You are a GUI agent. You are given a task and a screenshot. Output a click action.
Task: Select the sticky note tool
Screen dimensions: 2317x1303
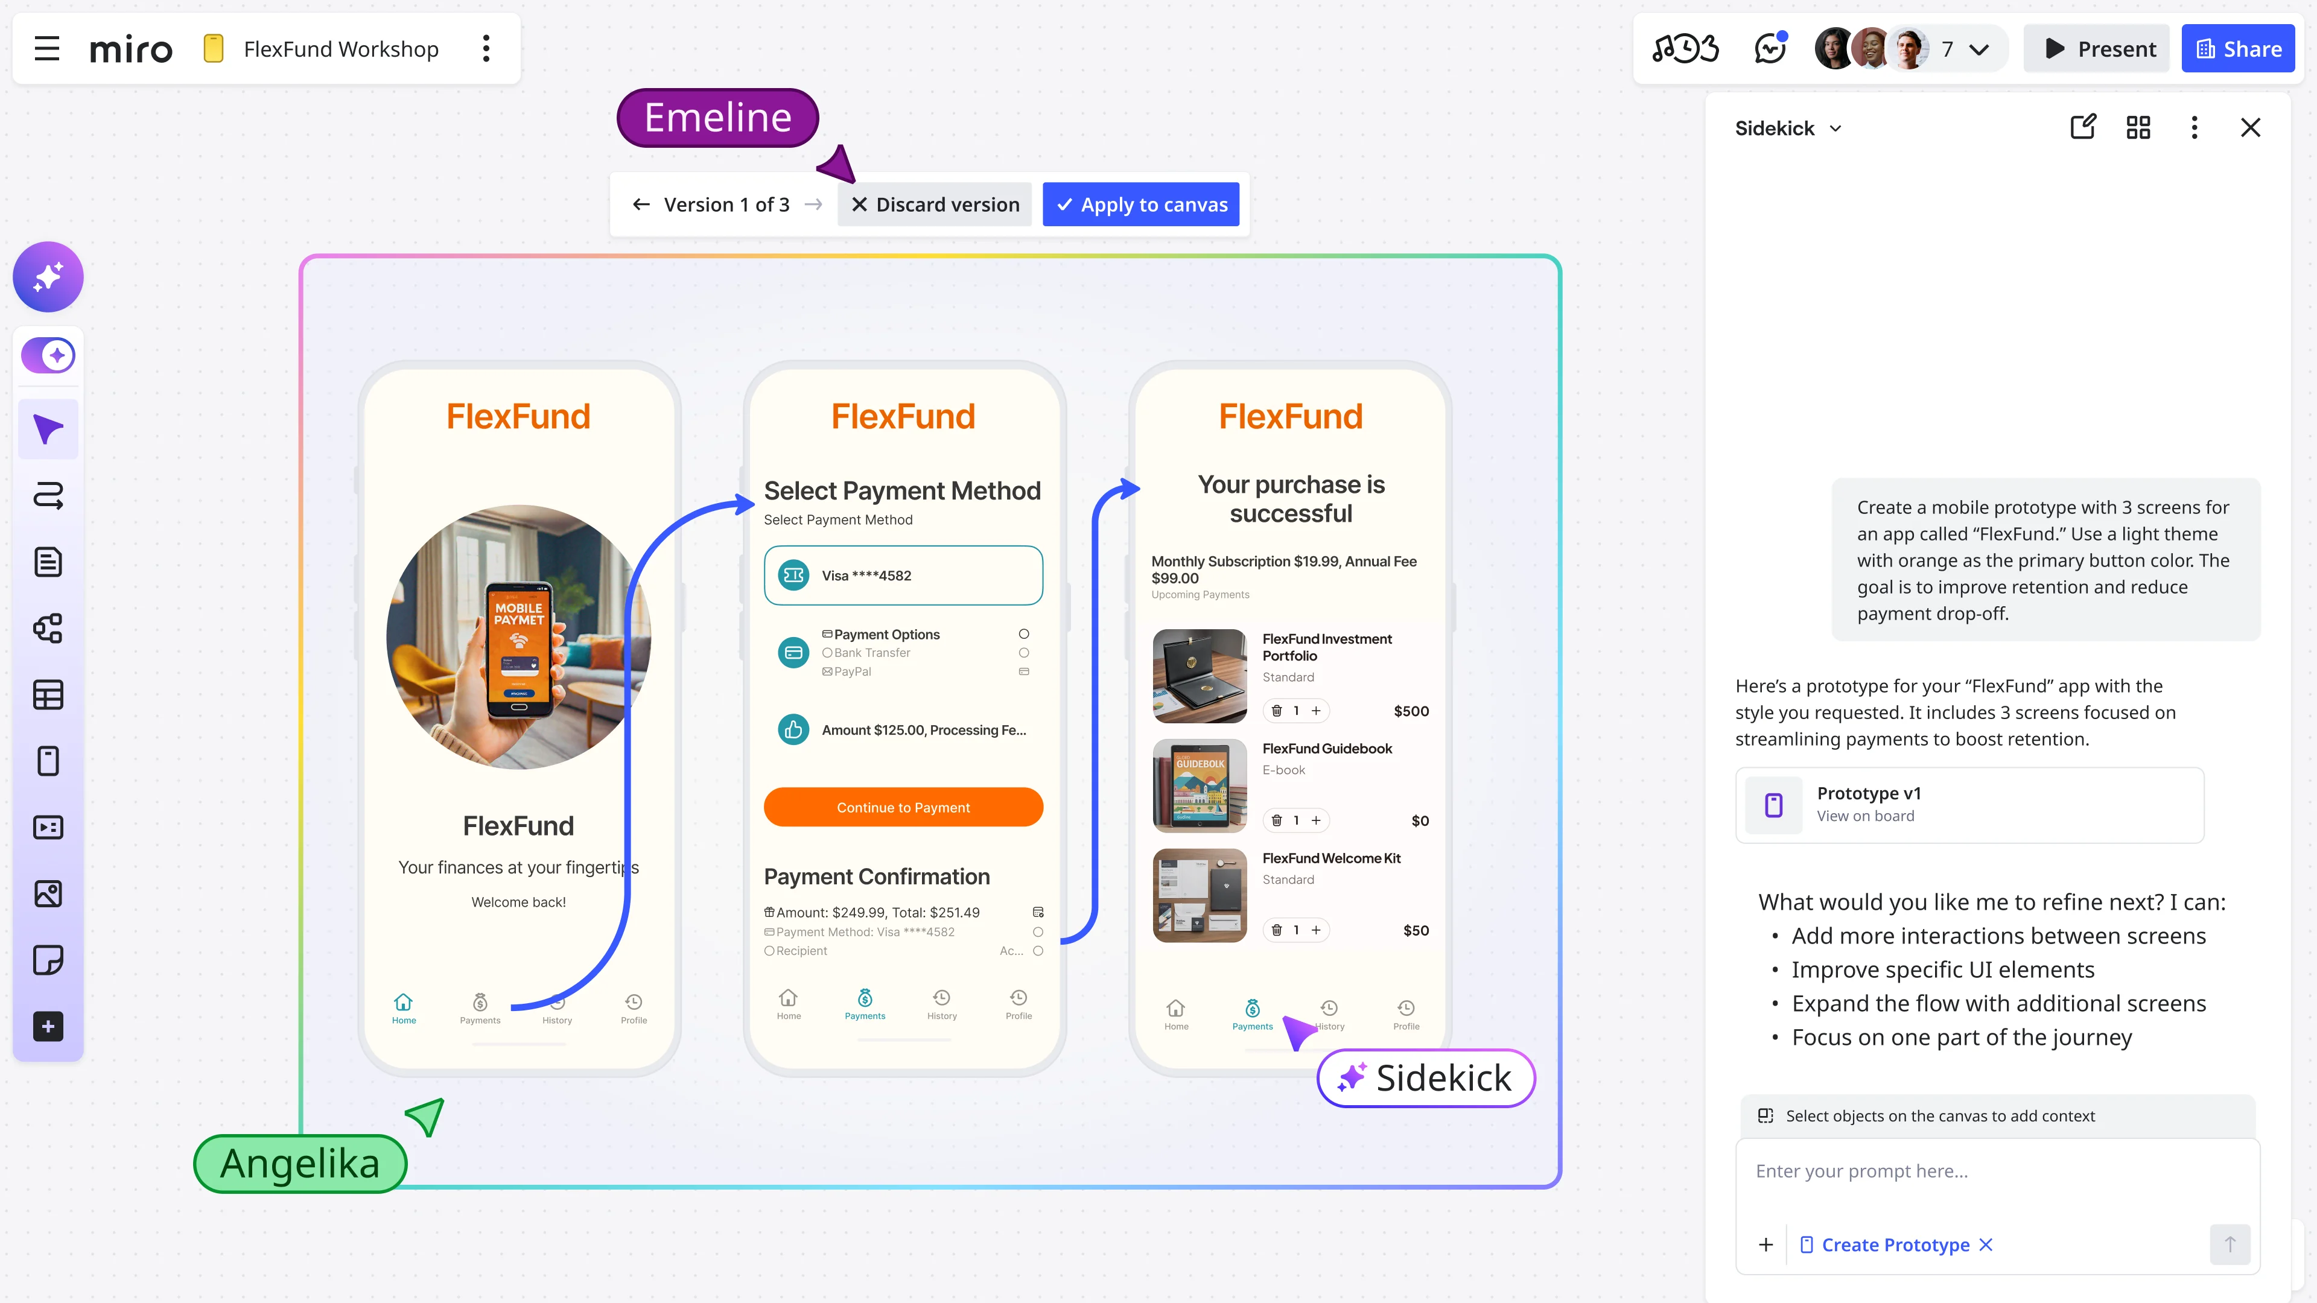pos(48,960)
